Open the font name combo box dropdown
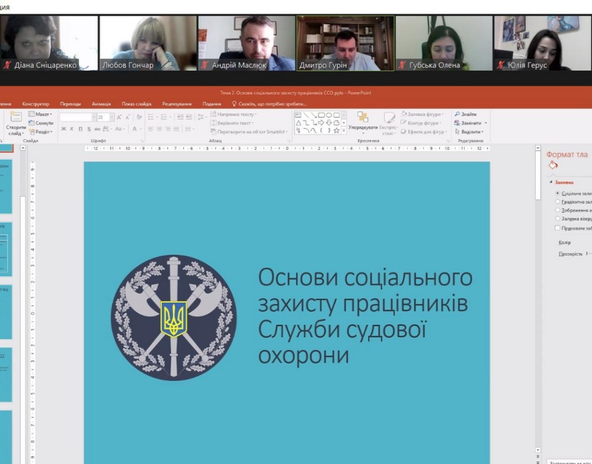 (93, 117)
